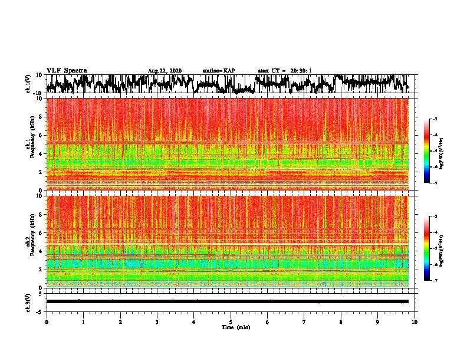467x361 pixels.
Task: Click the "6" kHz tick on ch.1 frequency axis
Action: 41,135
